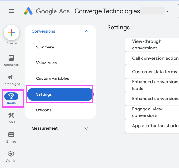Open the Converge Technologies account dropdown arrow
This screenshot has height=168, width=179.
coord(167,11)
